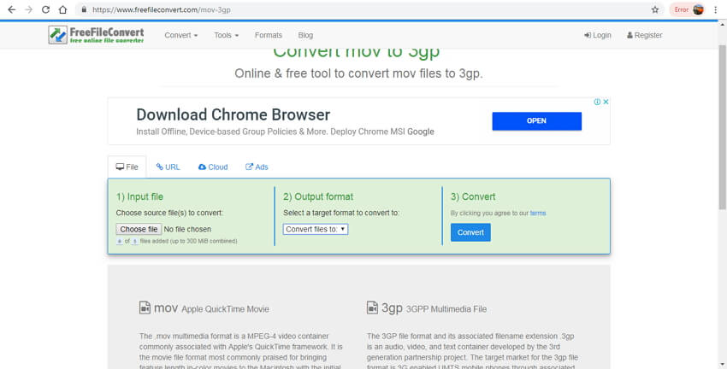Click '3GPP Multimedia File' text
The image size is (727, 369).
tap(446, 309)
